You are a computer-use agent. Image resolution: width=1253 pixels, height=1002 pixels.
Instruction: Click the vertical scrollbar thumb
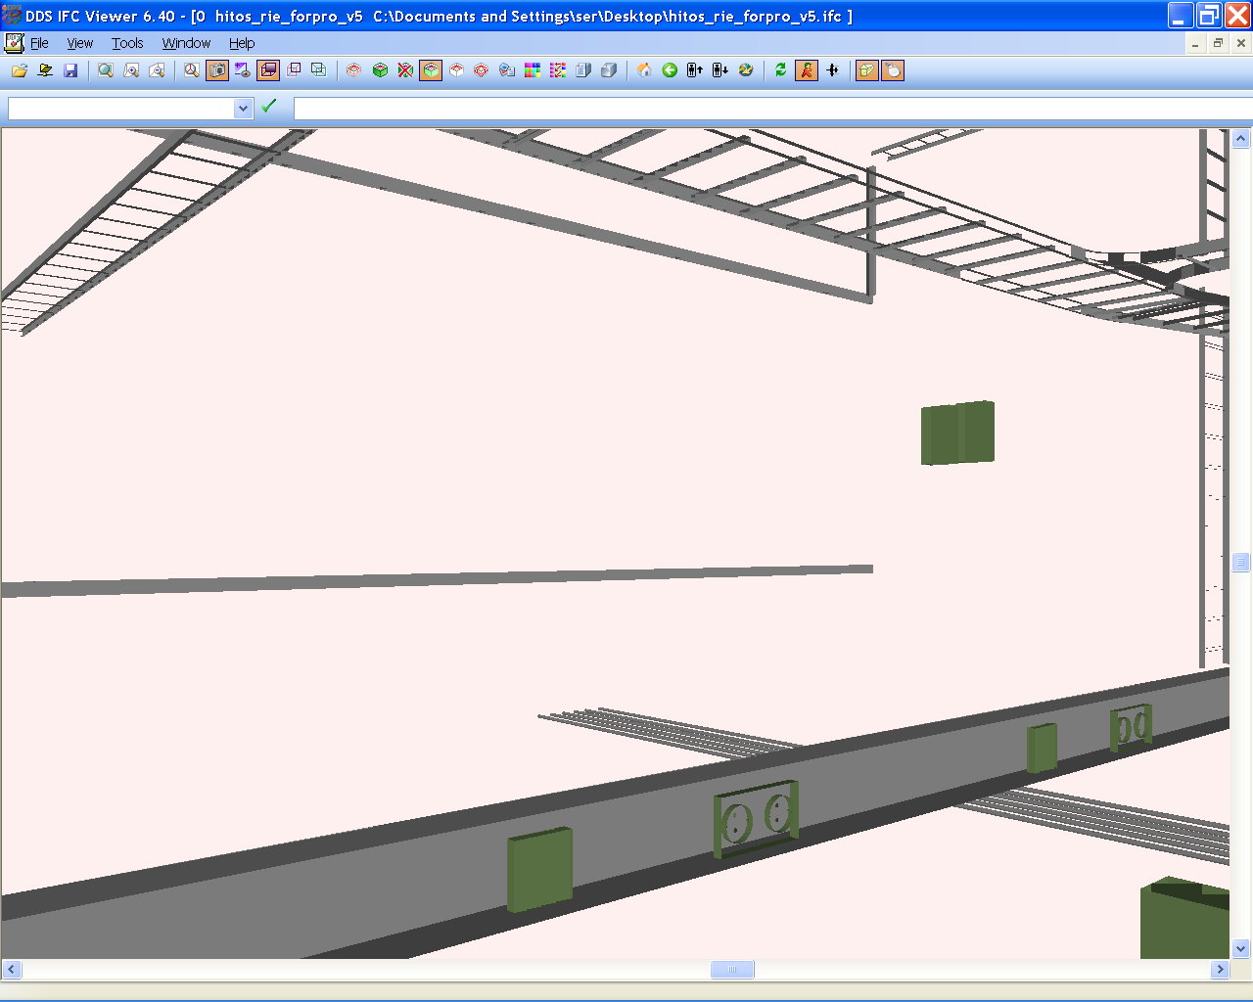tap(1240, 562)
